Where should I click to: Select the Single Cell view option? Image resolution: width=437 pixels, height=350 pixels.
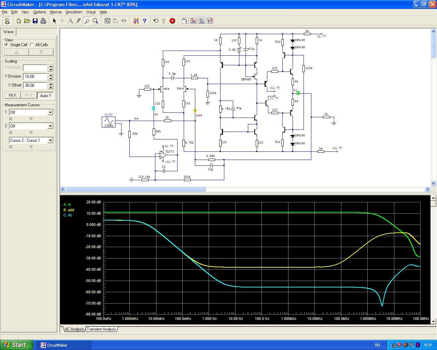pyautogui.click(x=6, y=45)
